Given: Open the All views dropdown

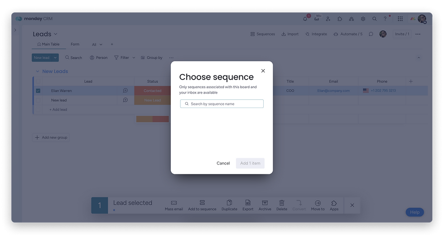Looking at the screenshot, I should pyautogui.click(x=97, y=45).
